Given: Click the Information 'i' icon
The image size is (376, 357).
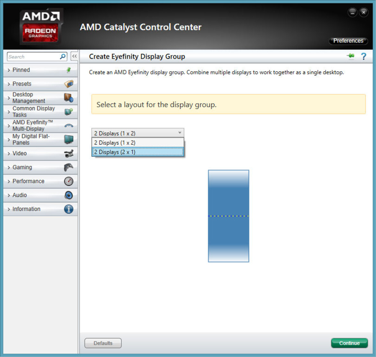Looking at the screenshot, I should [x=69, y=209].
